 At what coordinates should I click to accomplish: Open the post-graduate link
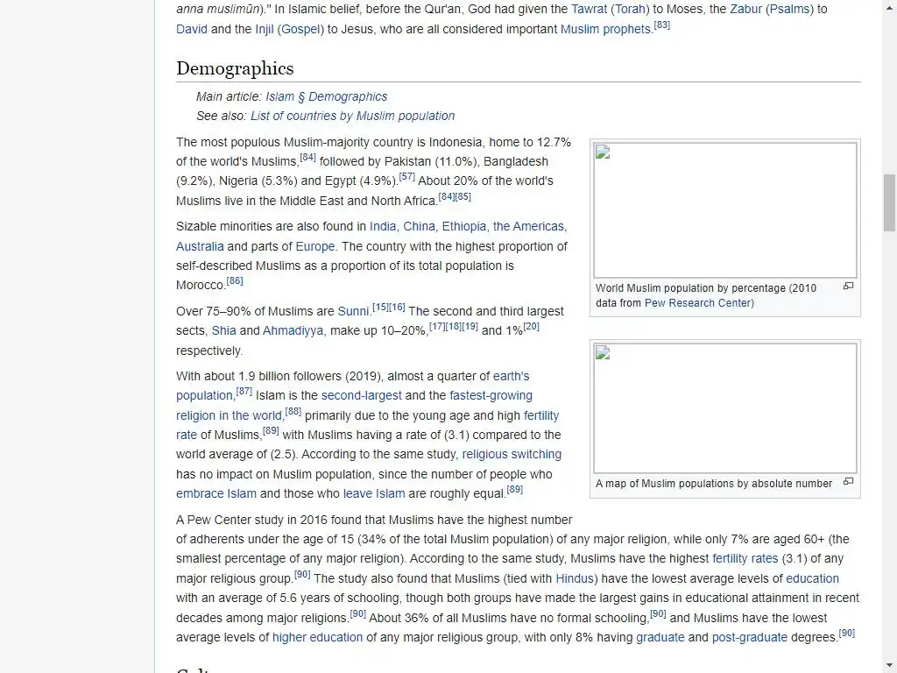[750, 638]
